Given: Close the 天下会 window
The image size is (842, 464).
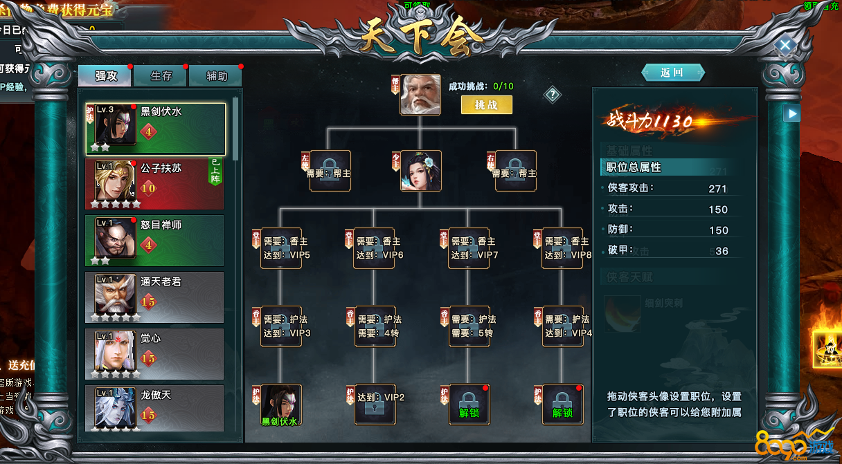Looking at the screenshot, I should coord(785,46).
